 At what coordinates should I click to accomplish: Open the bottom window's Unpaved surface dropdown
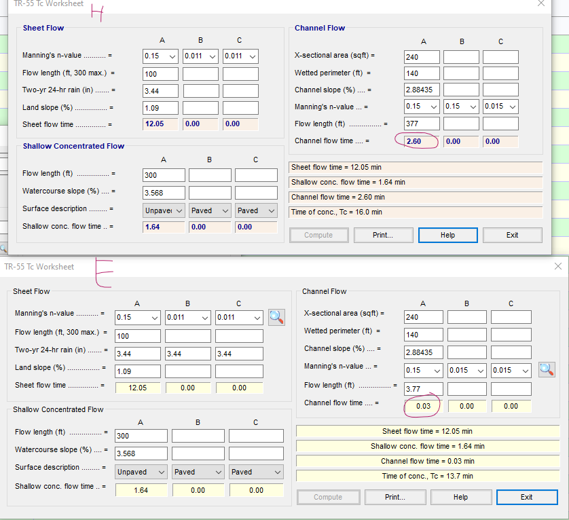click(x=141, y=471)
